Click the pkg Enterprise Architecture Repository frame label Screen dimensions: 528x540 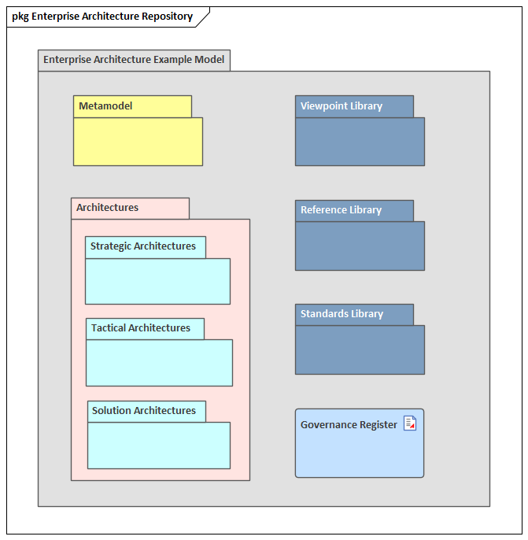102,17
